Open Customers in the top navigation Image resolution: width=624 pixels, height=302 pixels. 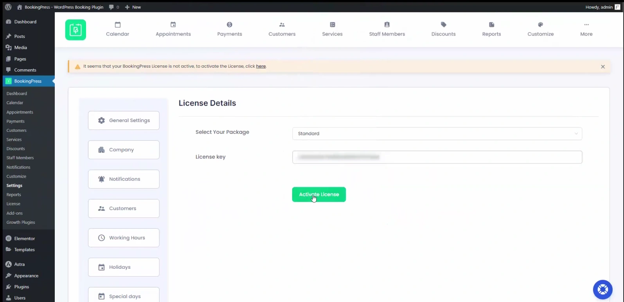(282, 29)
